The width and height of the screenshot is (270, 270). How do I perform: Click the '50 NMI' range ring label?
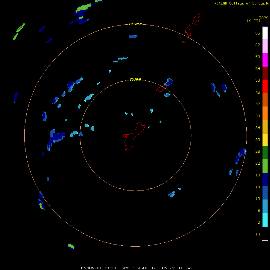coord(135,79)
